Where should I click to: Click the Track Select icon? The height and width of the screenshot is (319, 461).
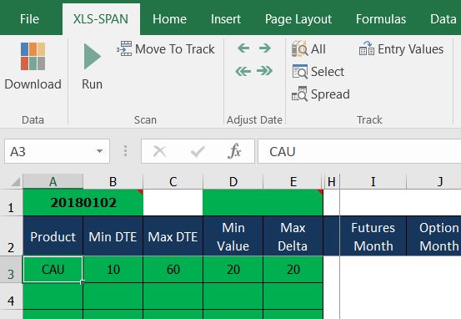coord(300,72)
